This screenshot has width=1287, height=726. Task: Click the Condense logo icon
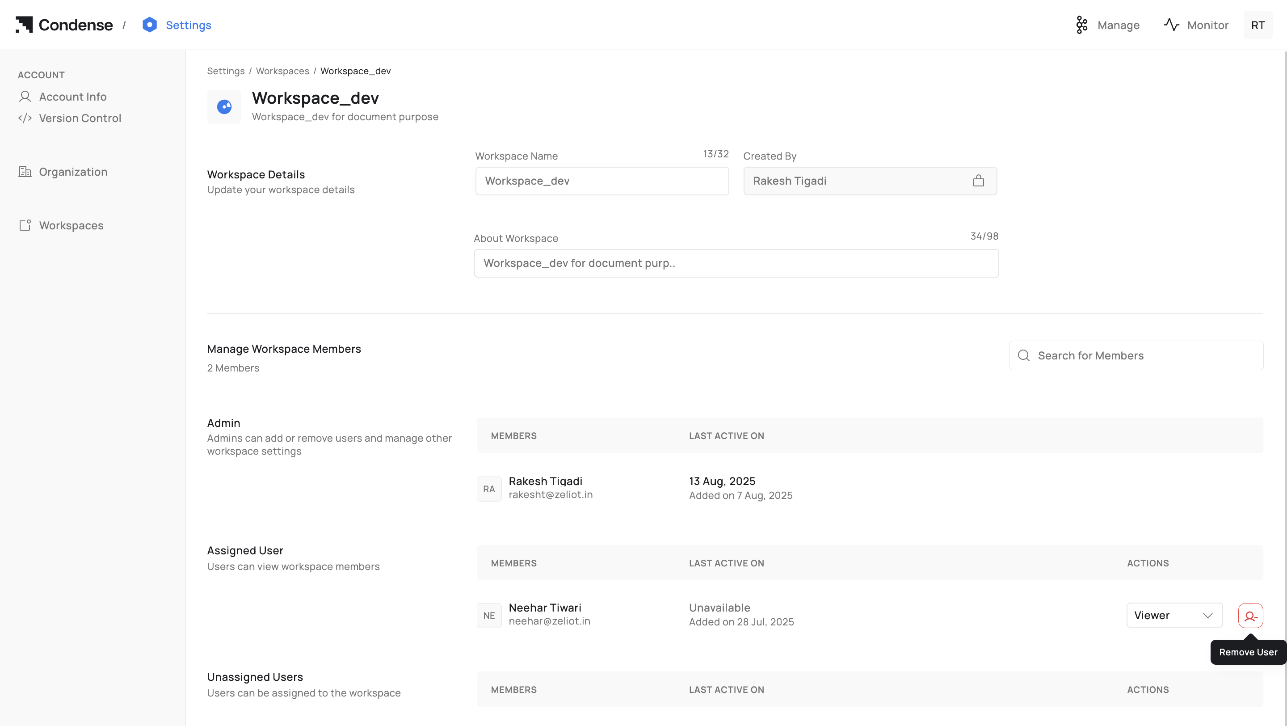(24, 25)
